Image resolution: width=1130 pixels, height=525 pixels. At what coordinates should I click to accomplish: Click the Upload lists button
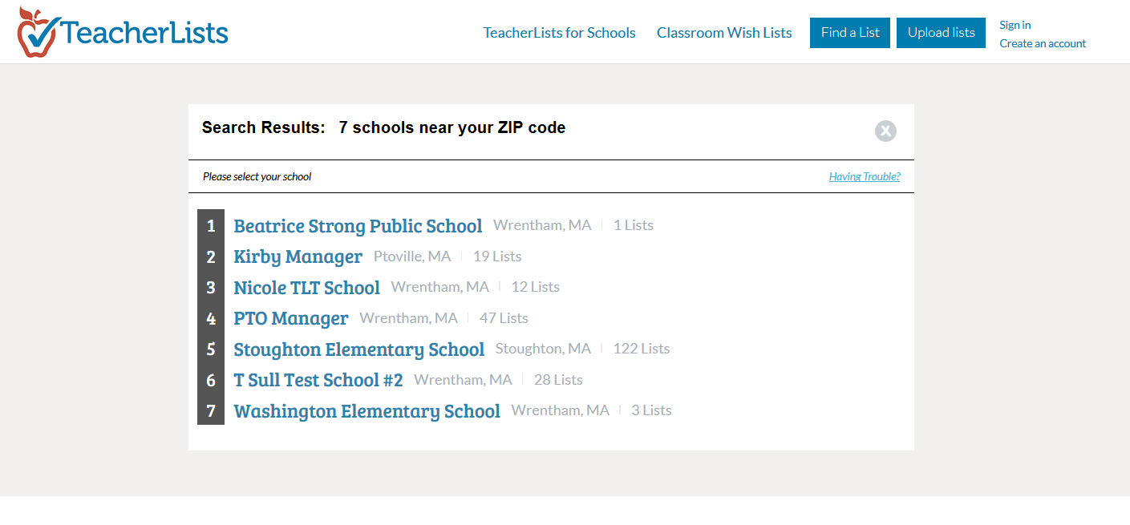pos(941,33)
